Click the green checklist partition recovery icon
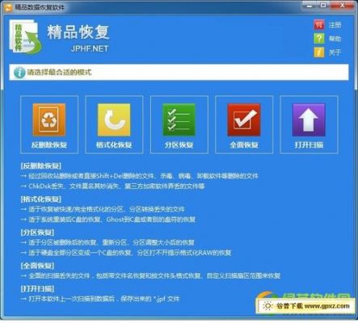The height and width of the screenshot is (323, 358). pos(179,120)
